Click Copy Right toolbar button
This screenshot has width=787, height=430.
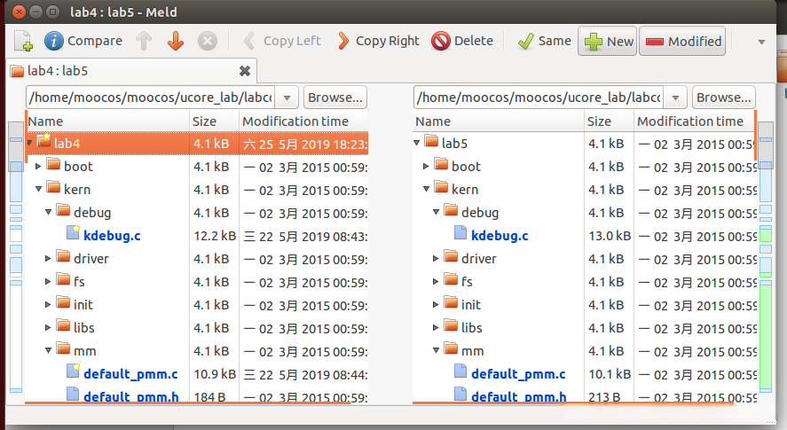(x=379, y=41)
